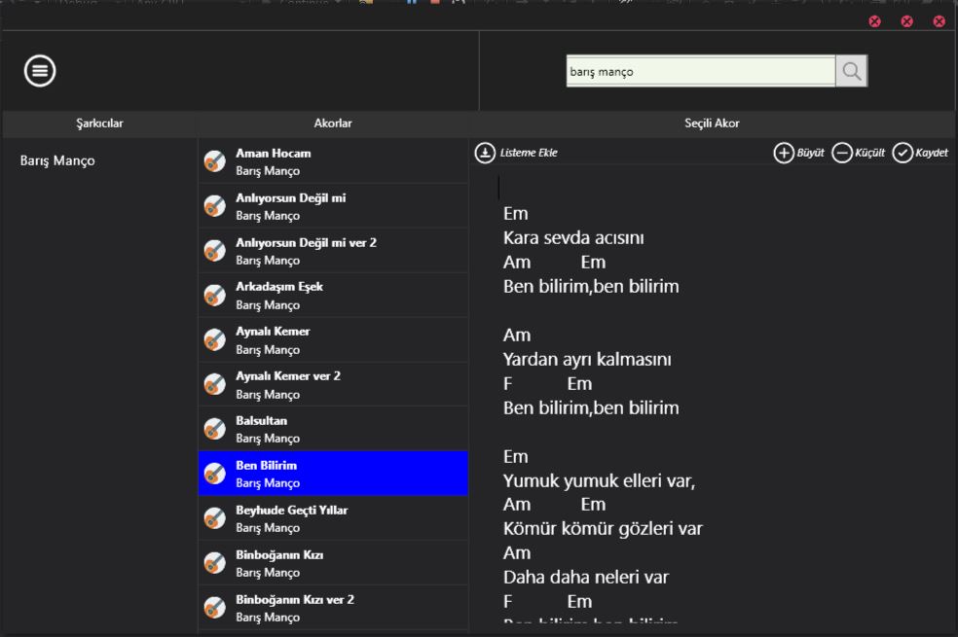
Task: Open the hamburger menu button
Action: (40, 71)
